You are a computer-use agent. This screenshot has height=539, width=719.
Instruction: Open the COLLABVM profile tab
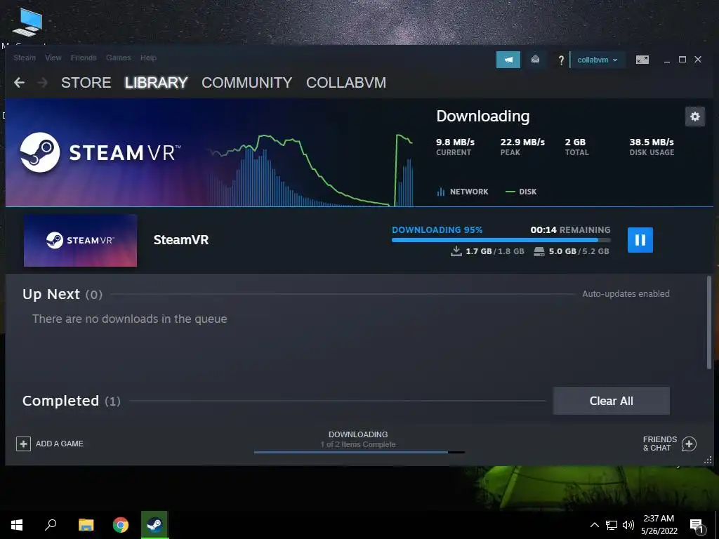coord(346,83)
